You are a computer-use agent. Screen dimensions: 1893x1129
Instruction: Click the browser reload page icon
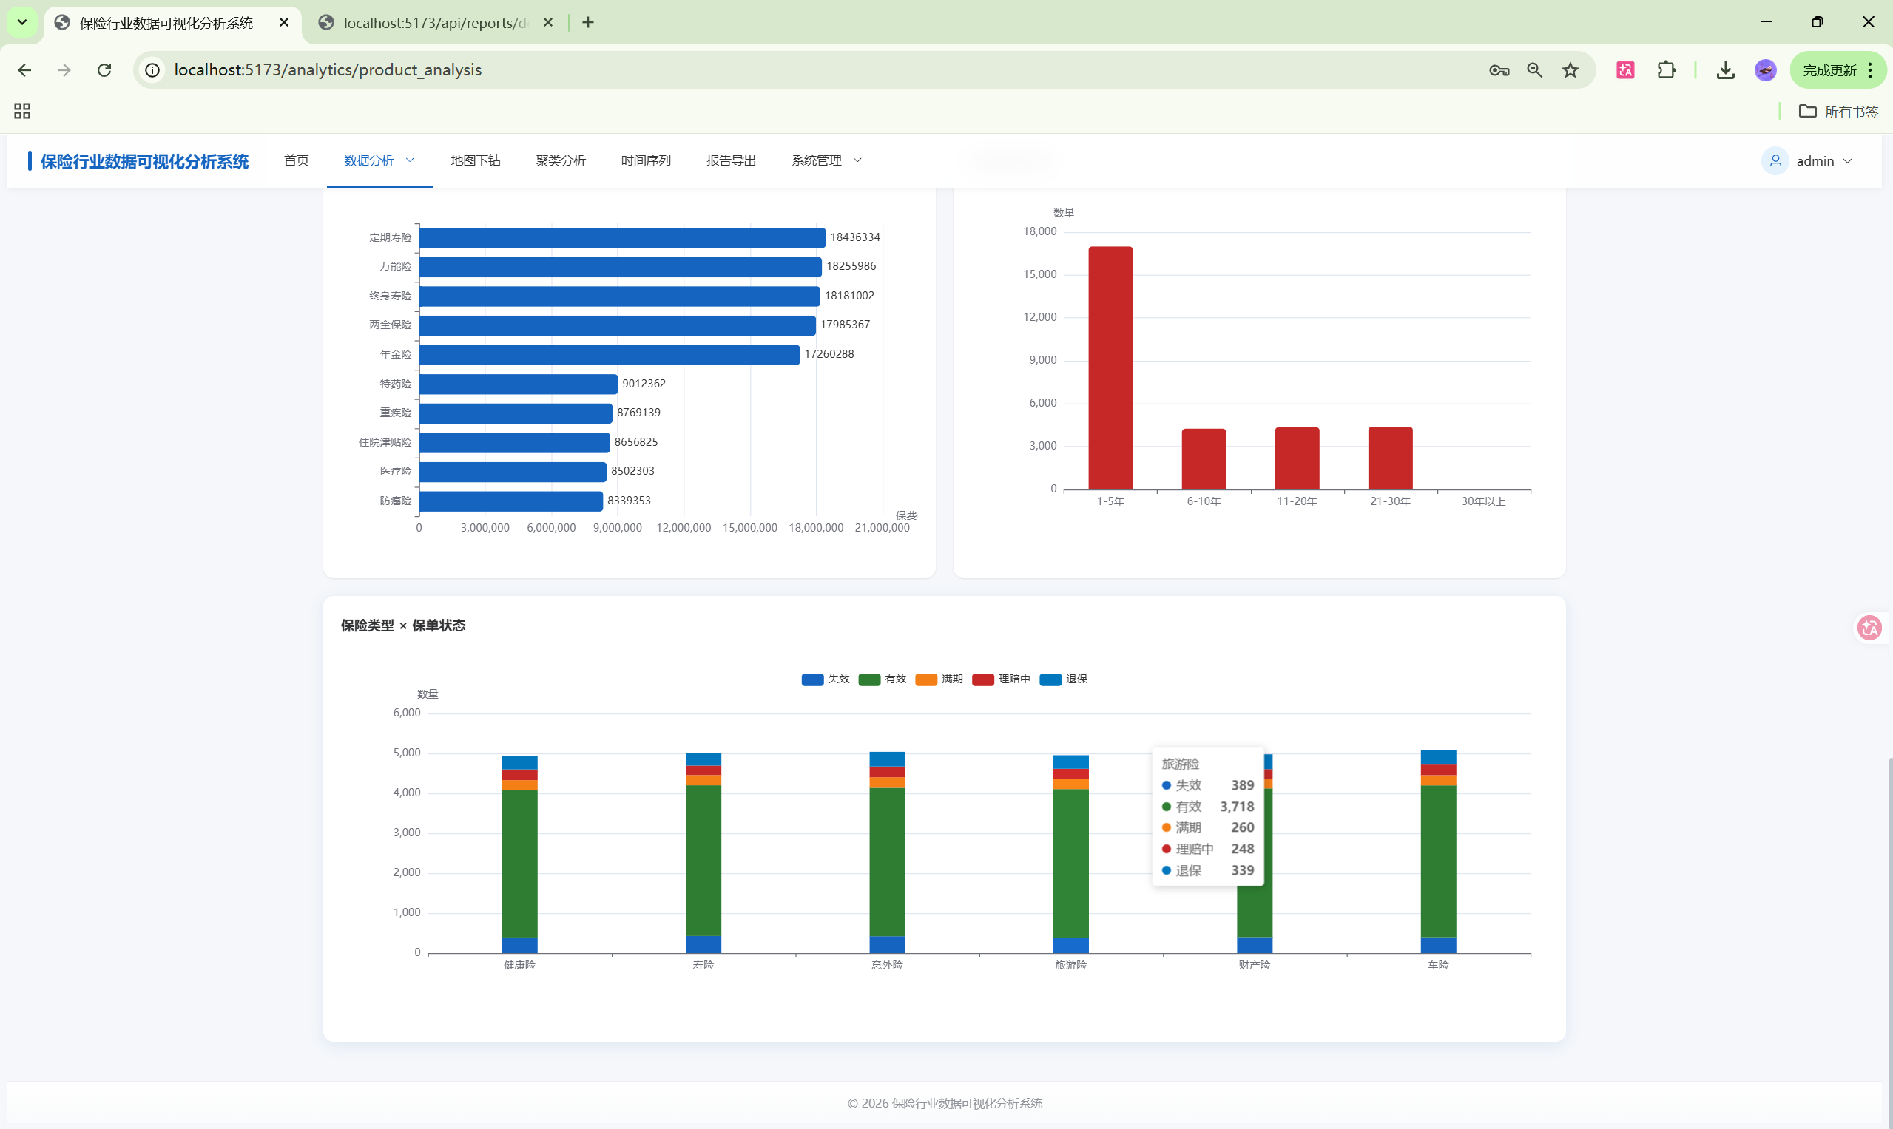tap(104, 70)
